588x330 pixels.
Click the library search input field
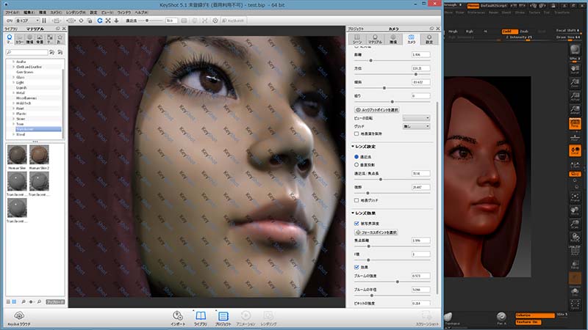pos(27,52)
